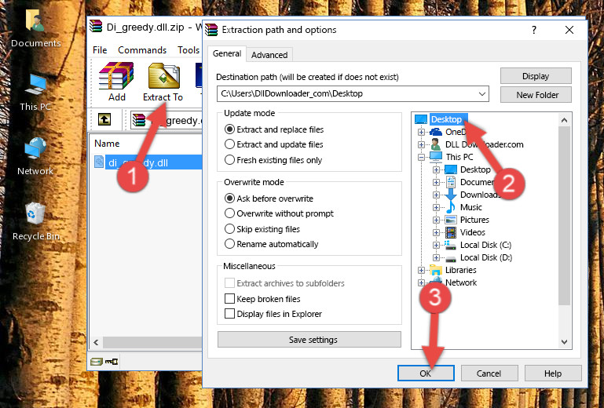The image size is (604, 408).
Task: Confirm extraction with OK button
Action: [426, 373]
